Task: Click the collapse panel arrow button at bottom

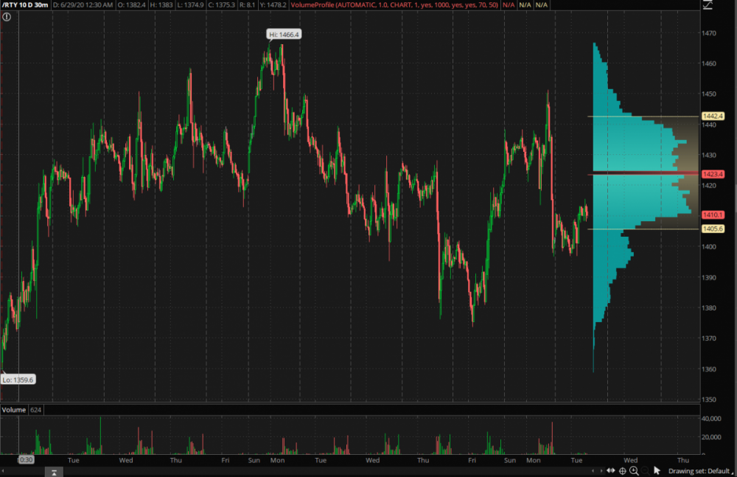Action: 55,472
